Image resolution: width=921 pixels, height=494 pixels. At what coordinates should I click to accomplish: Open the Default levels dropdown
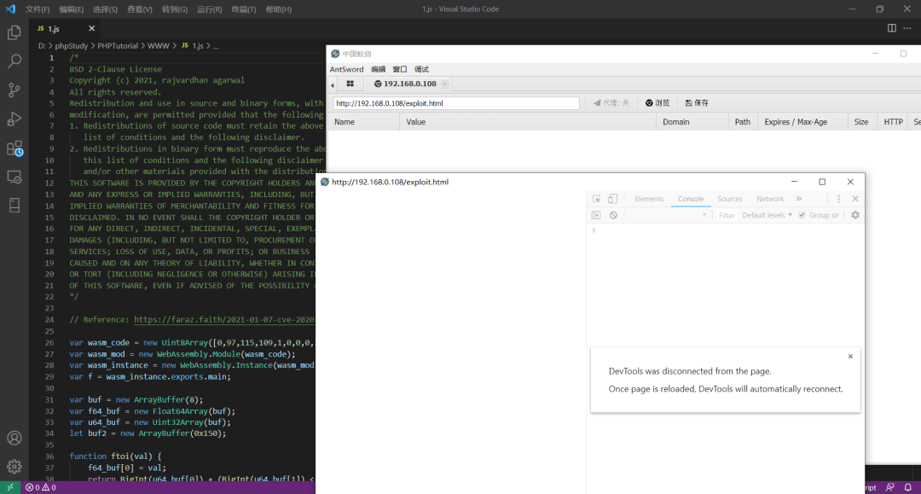[767, 216]
